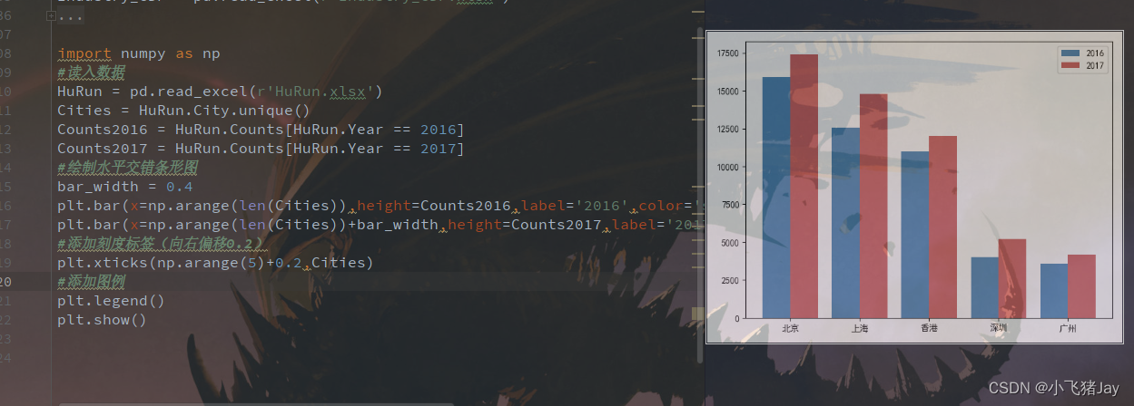
Task: Click the '5000' y-axis tick label
Action: 731,243
